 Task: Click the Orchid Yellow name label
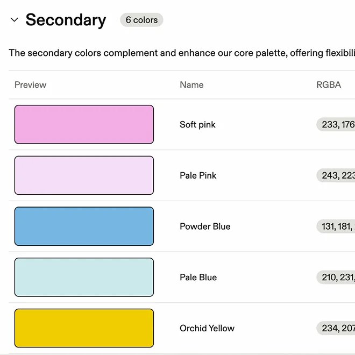click(x=207, y=328)
